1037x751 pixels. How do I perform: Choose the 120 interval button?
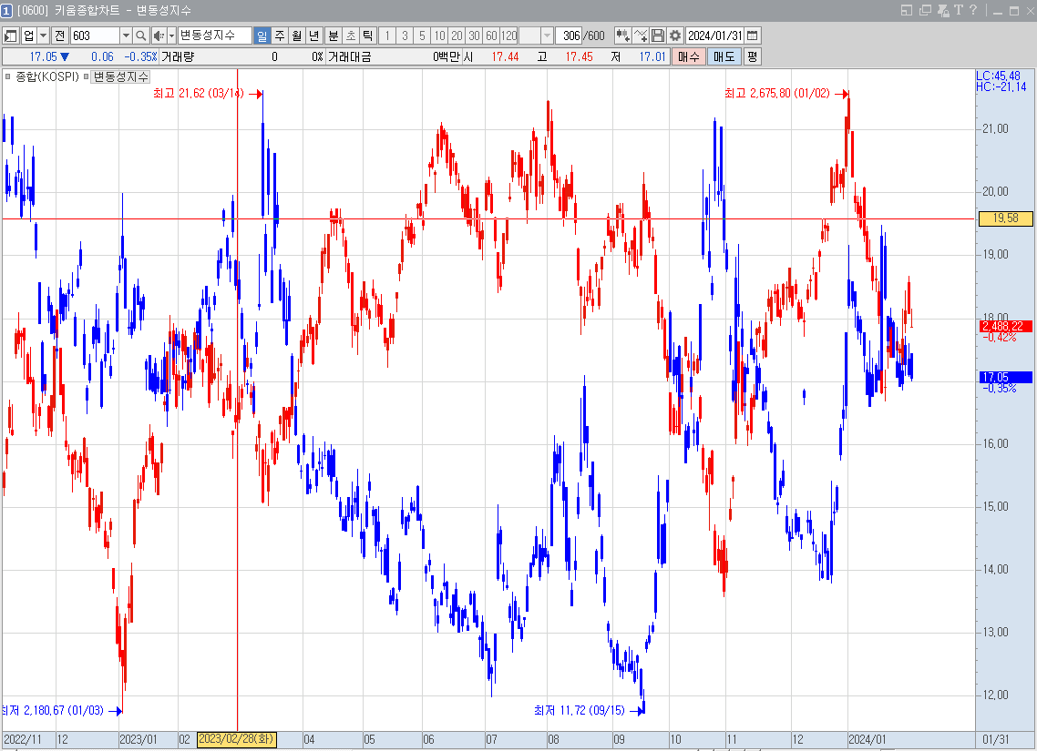tap(508, 36)
